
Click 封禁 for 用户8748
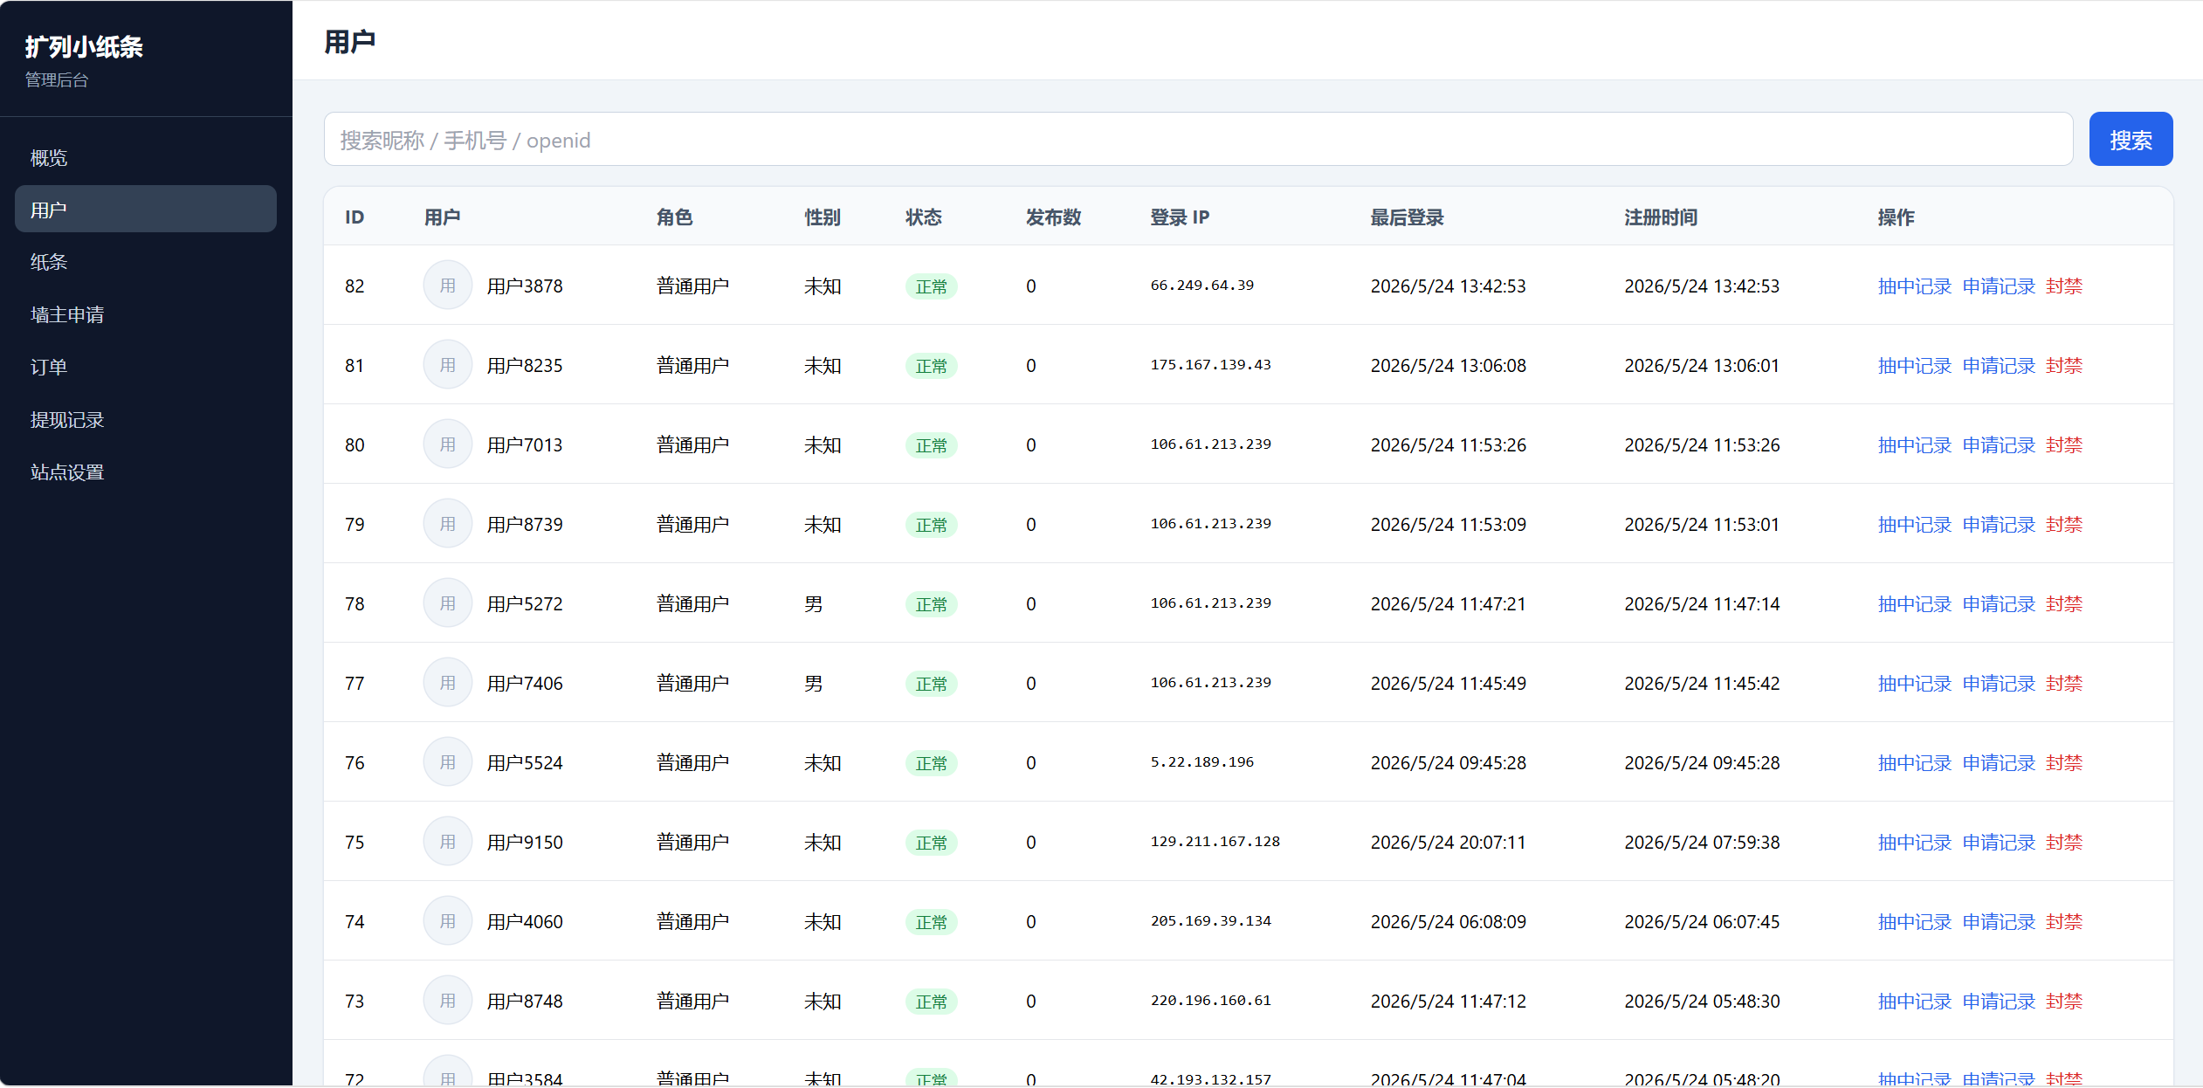point(2064,1002)
